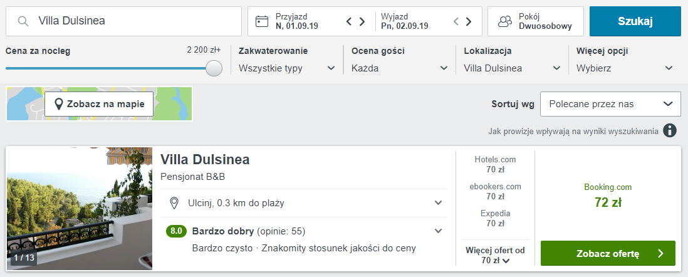Select the Expedia 70 zł offer
The height and width of the screenshot is (277, 688).
(x=496, y=219)
